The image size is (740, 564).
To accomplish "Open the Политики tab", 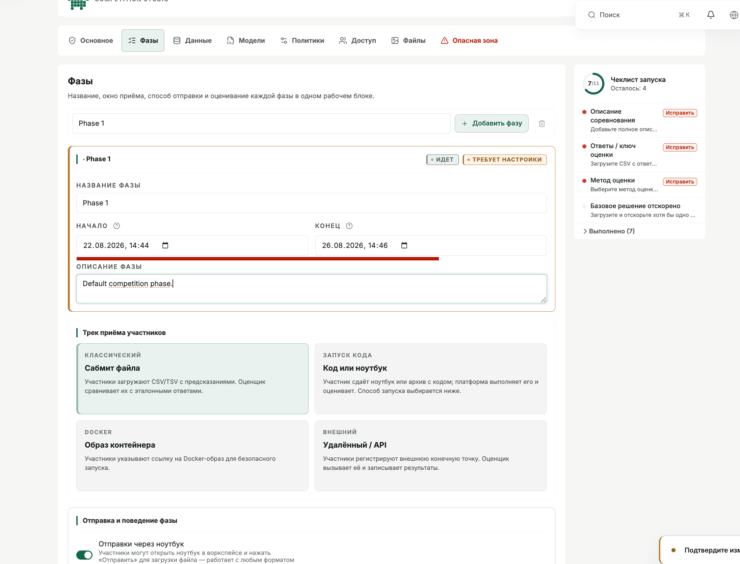I will tap(302, 40).
